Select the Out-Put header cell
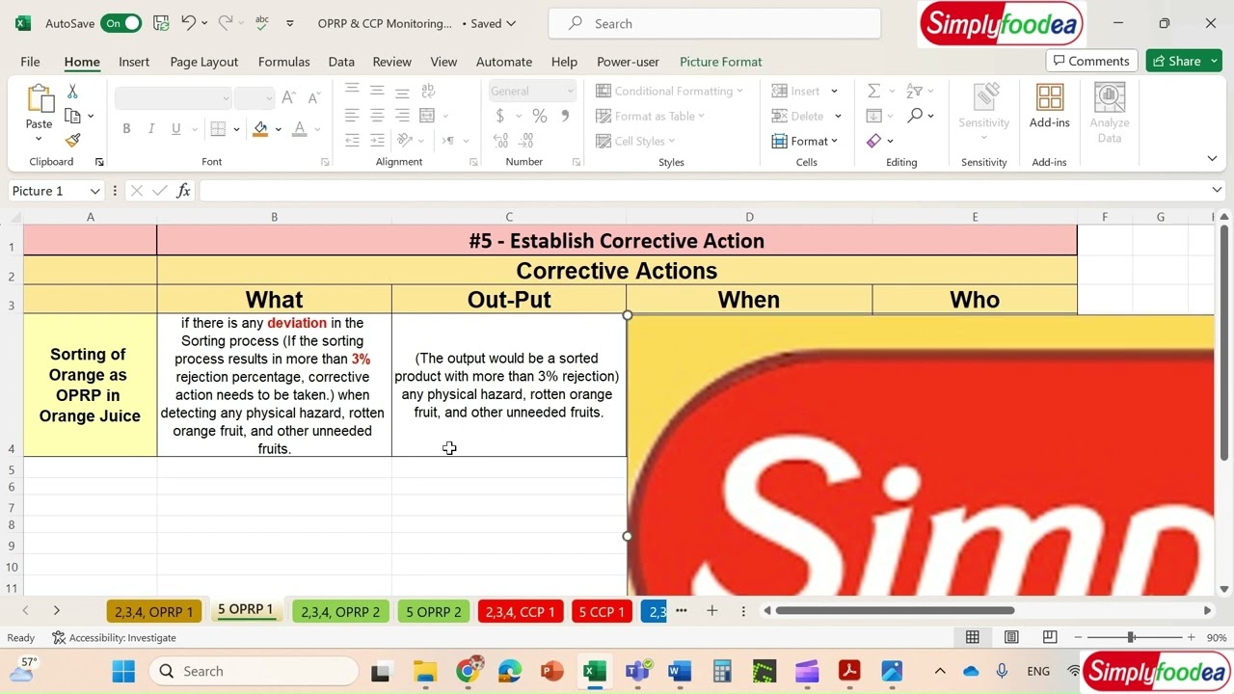1234x694 pixels. (x=509, y=300)
